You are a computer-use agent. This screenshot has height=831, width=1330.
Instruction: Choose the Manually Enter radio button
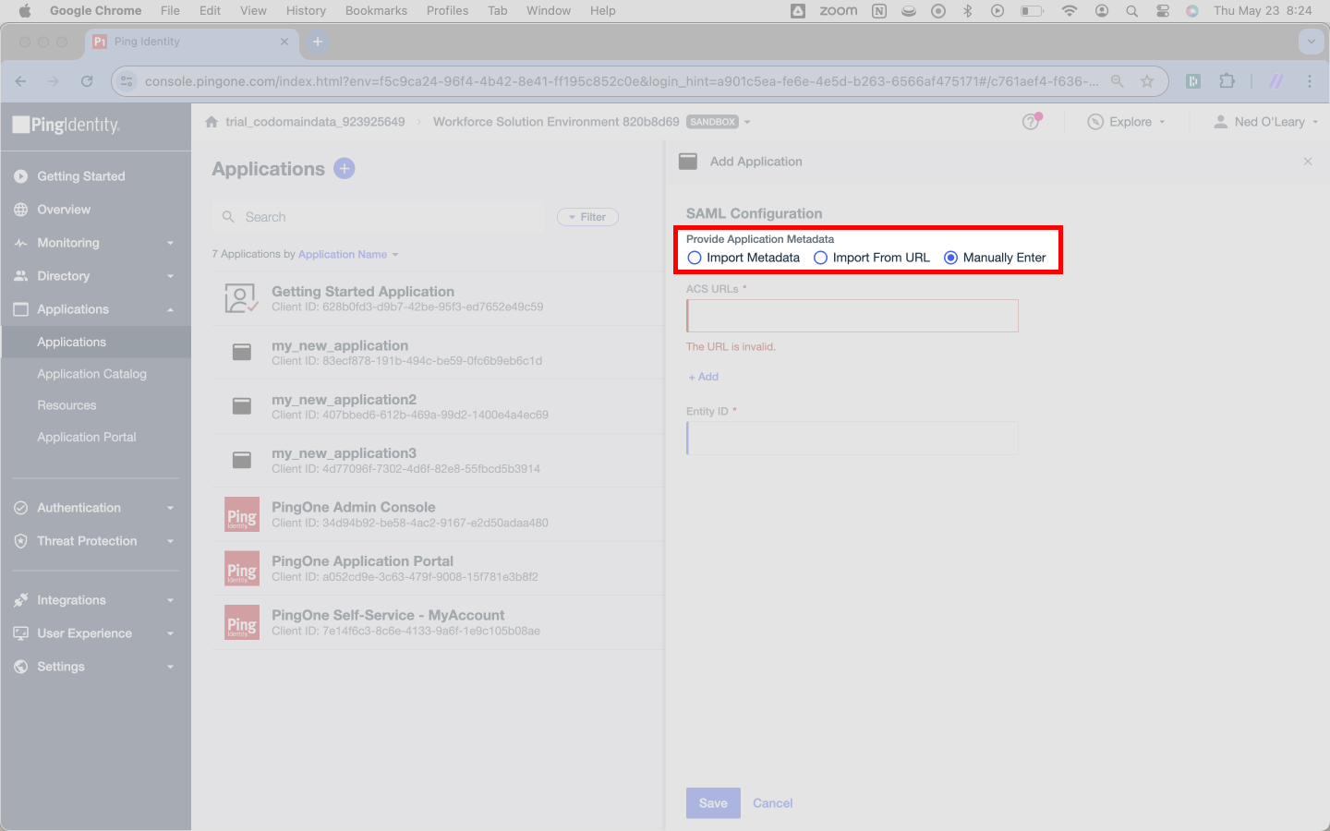950,258
